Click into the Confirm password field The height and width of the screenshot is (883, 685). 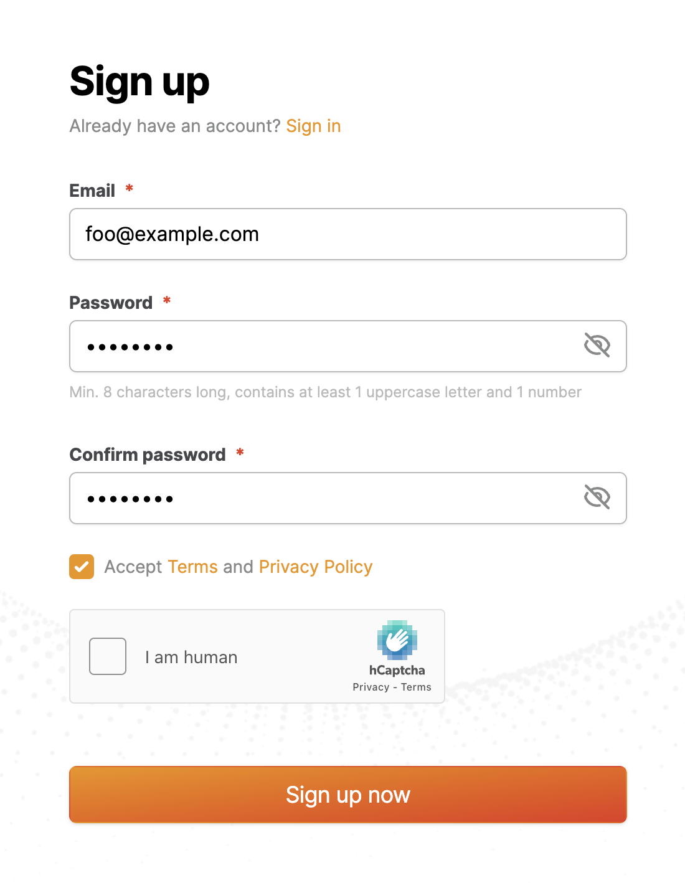click(x=324, y=498)
